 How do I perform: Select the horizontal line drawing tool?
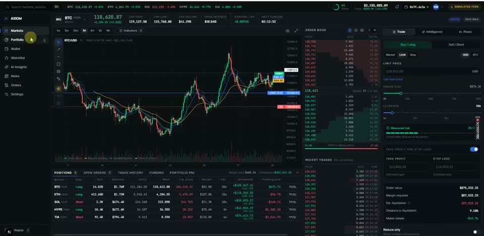(x=58, y=57)
